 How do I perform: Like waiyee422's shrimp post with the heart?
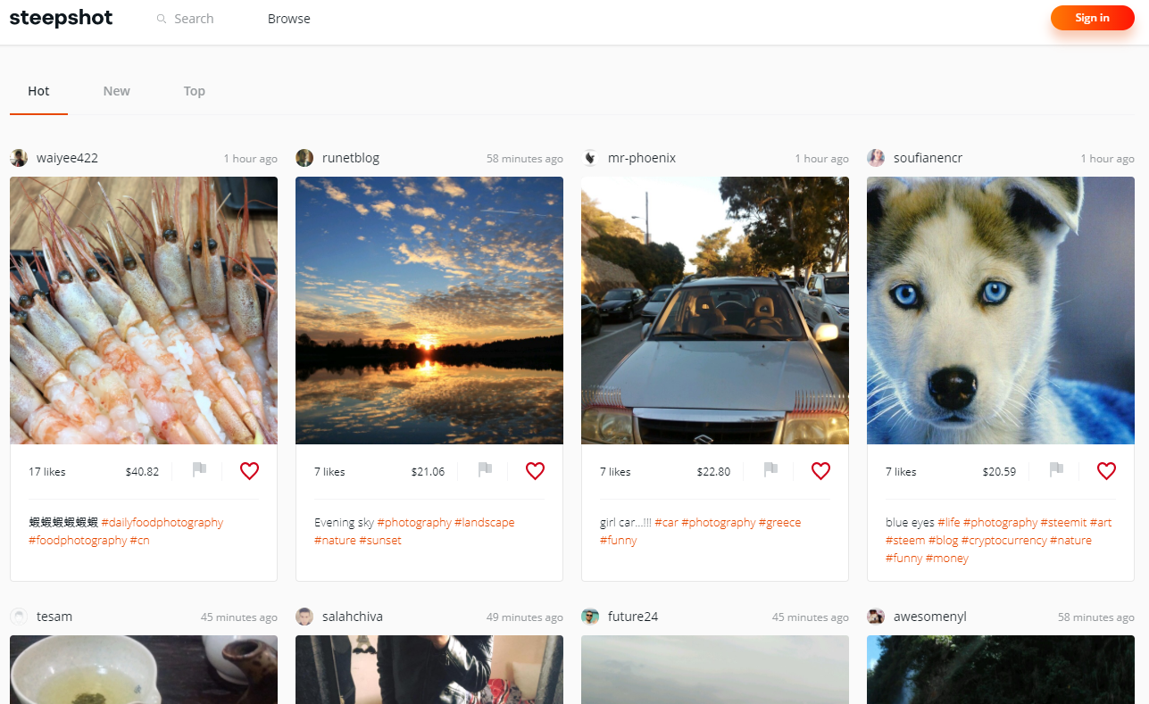(x=249, y=471)
